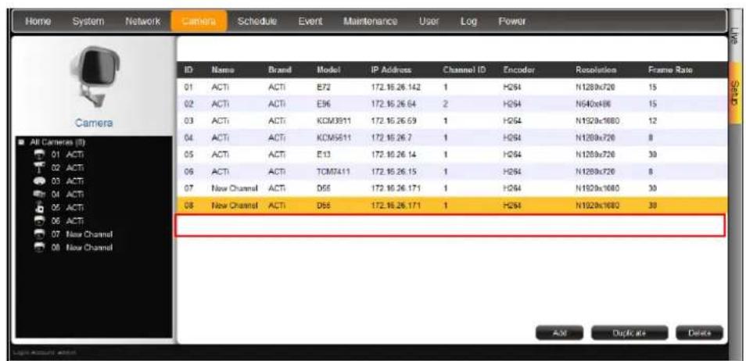Viewport: 746px width, 361px height.
Task: Open the Network tab
Action: click(x=142, y=21)
